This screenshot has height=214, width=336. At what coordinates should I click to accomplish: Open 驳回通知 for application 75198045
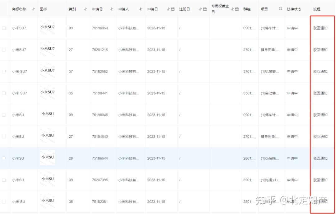pyautogui.click(x=320, y=115)
